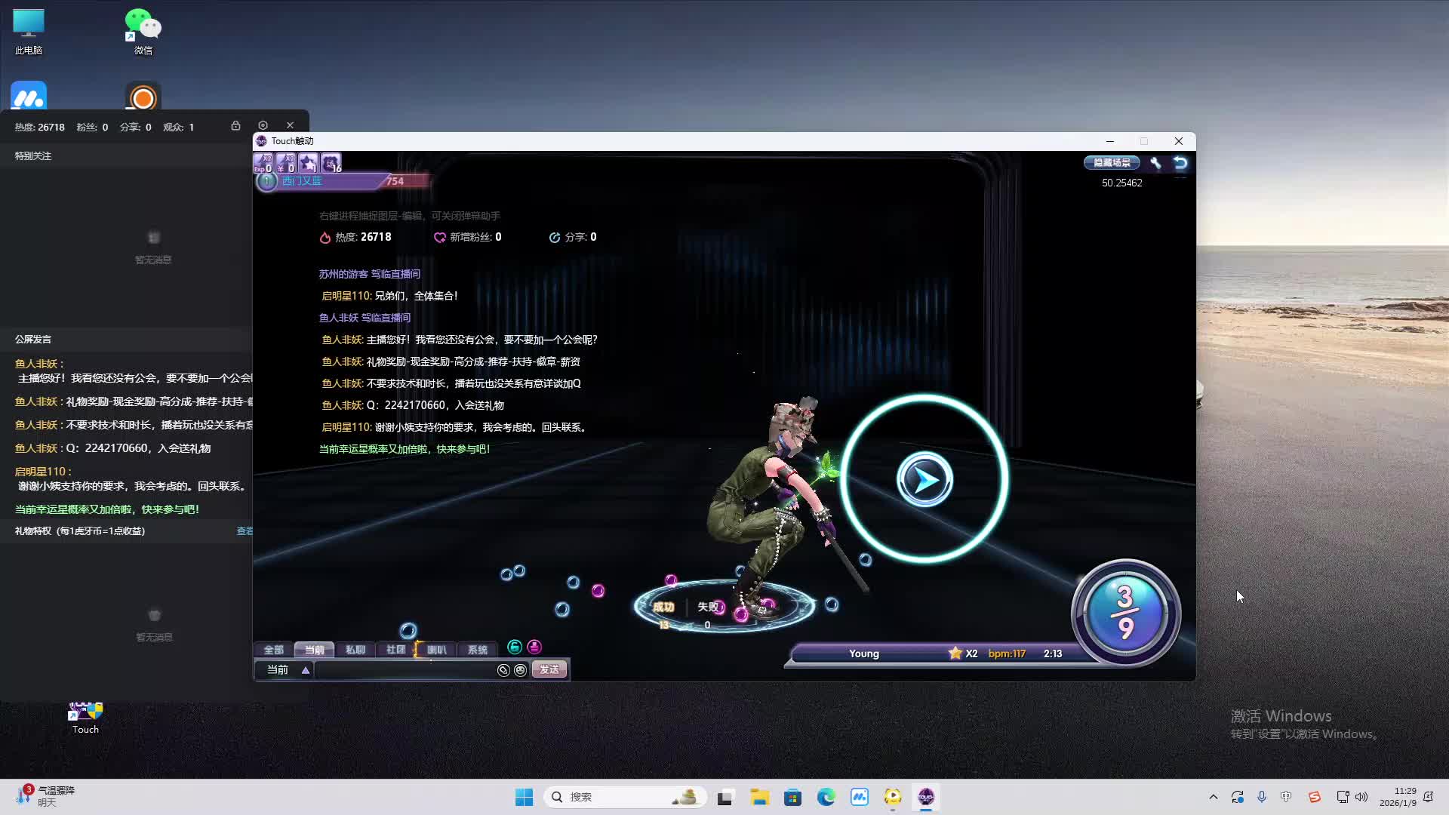Toggle the green unlock icon near chat tabs
1449x815 pixels.
(x=515, y=647)
